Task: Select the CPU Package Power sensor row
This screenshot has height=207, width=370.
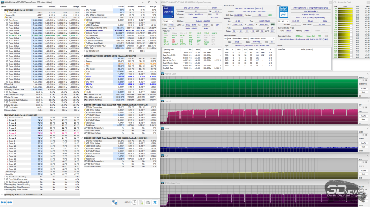Action: click(x=94, y=30)
